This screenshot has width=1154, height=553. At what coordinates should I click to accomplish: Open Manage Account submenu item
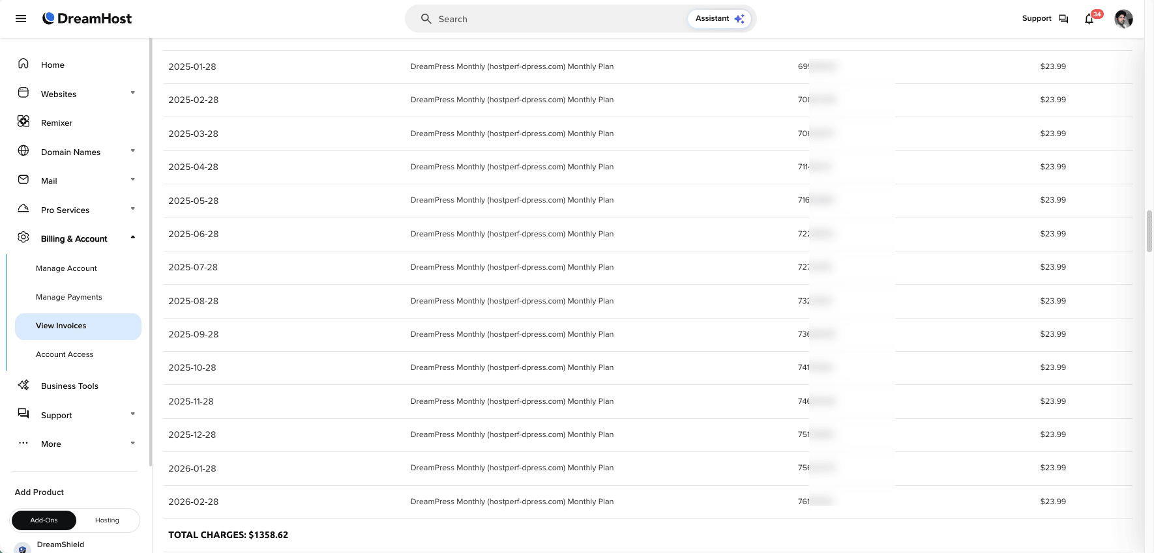point(67,268)
